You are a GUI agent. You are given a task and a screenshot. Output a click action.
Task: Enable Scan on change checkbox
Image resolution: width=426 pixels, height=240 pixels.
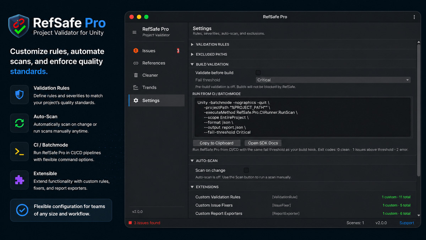246,170
